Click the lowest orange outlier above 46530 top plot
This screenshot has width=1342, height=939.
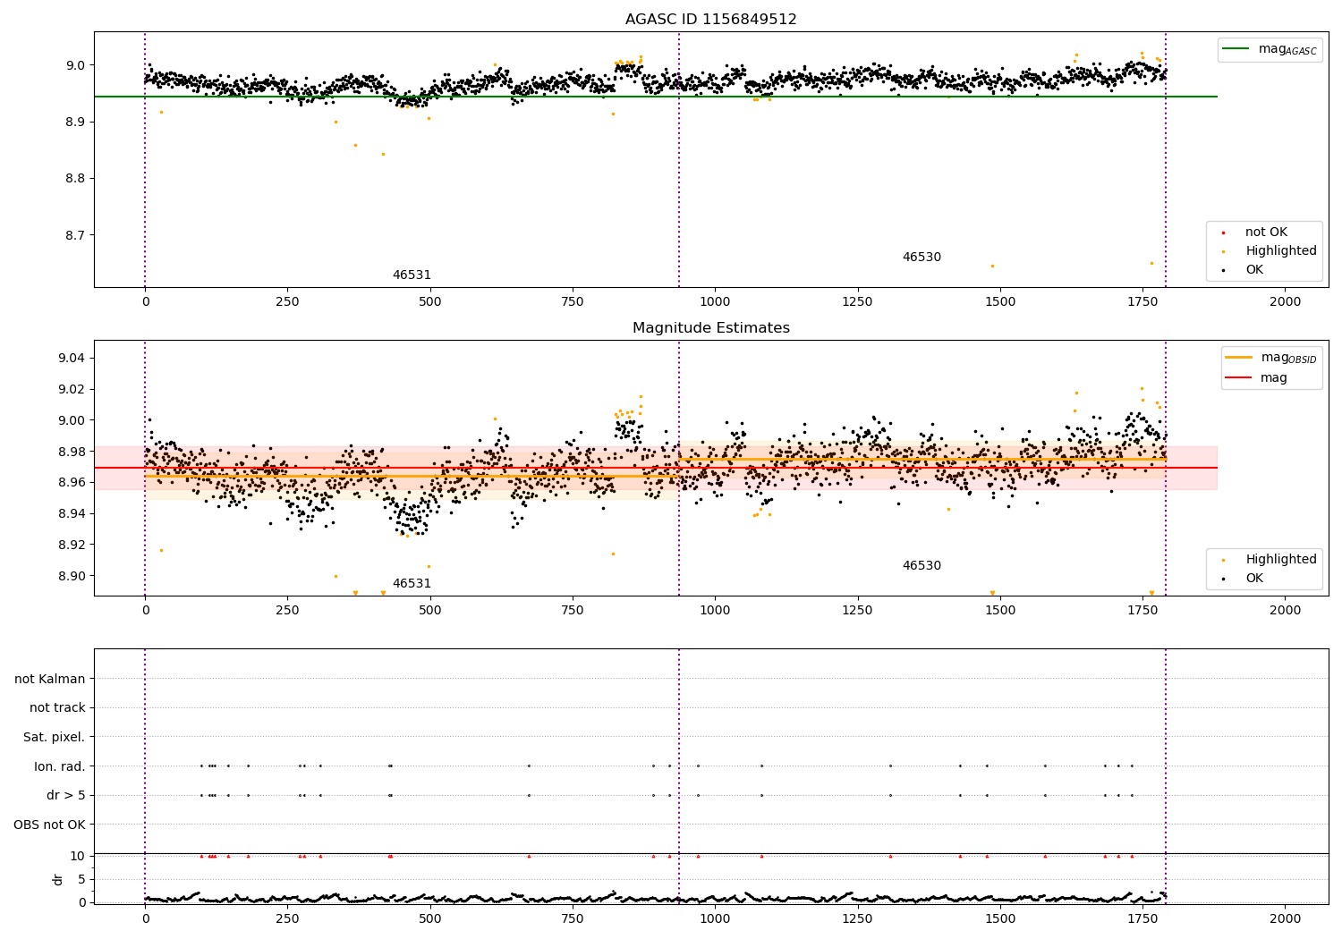(992, 266)
